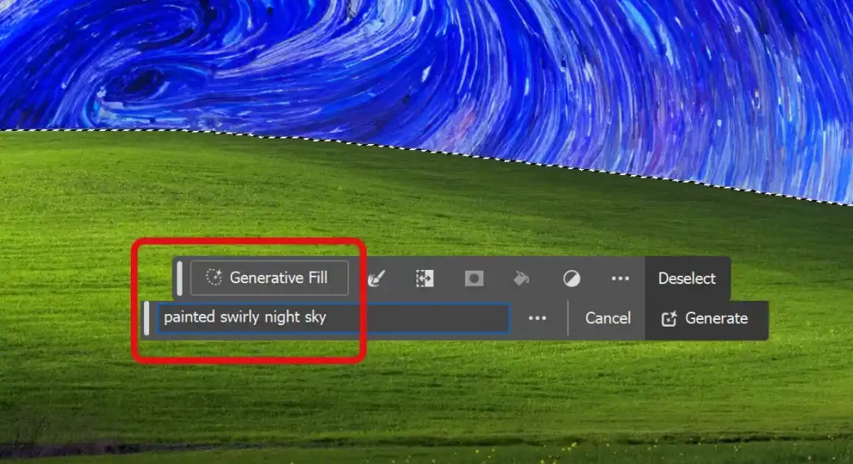Open the three-dot menu beside the prompt field
The image size is (853, 464).
coord(537,318)
